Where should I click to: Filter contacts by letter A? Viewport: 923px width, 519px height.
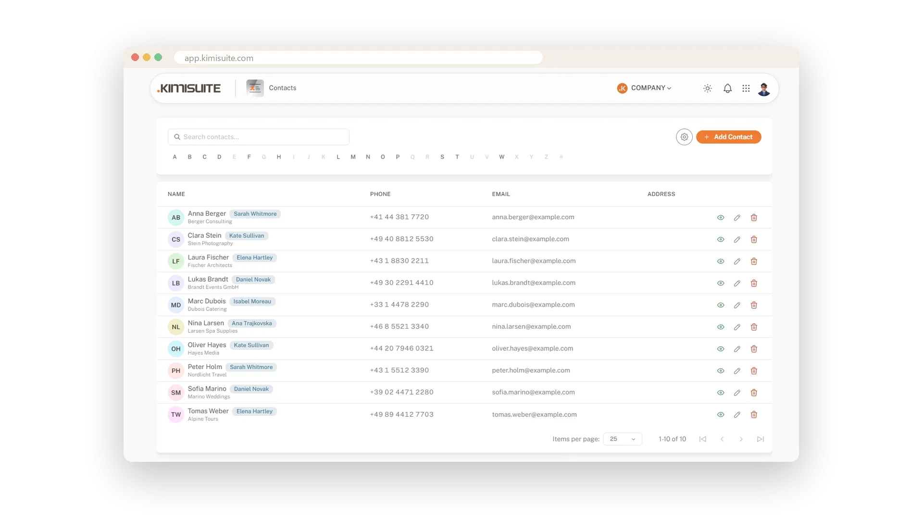point(175,157)
